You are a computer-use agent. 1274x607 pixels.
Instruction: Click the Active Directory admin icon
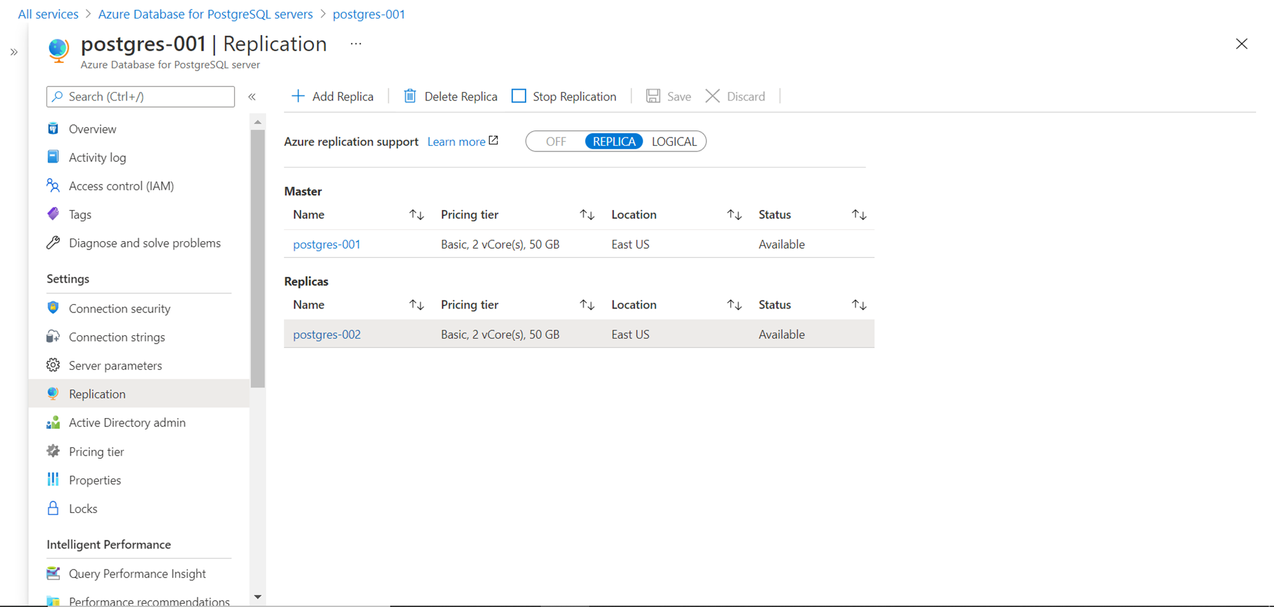click(54, 422)
